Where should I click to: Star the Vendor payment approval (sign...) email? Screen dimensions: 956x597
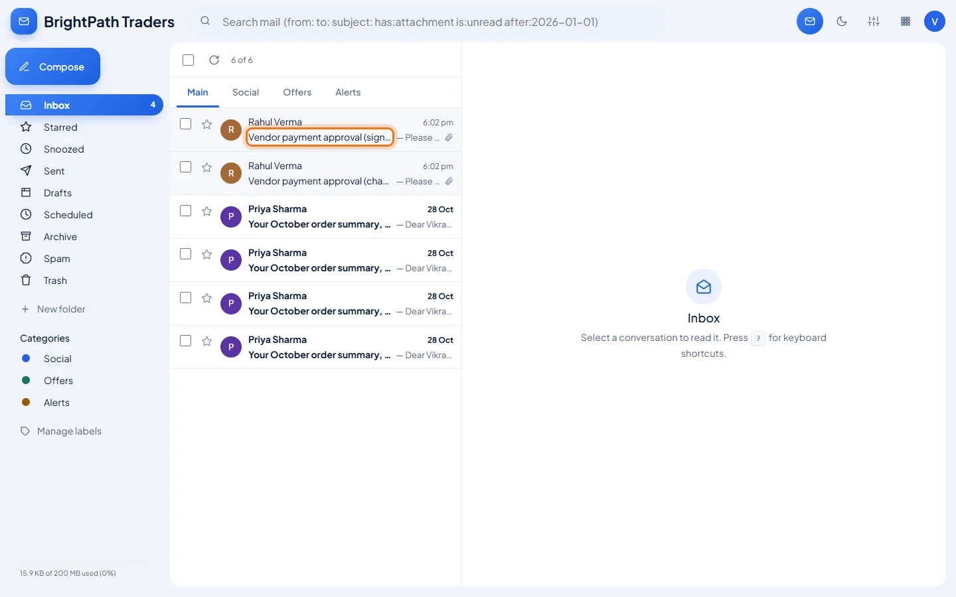point(207,124)
